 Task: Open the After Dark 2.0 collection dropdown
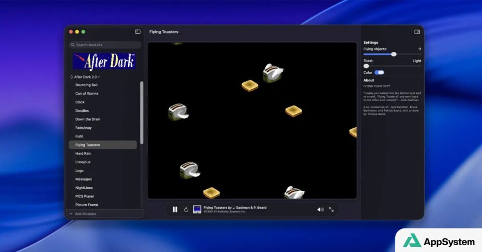pyautogui.click(x=85, y=77)
